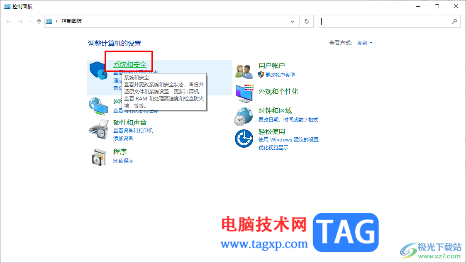
Task: Click 使用 Windows 建议的设置 link
Action: click(x=288, y=140)
